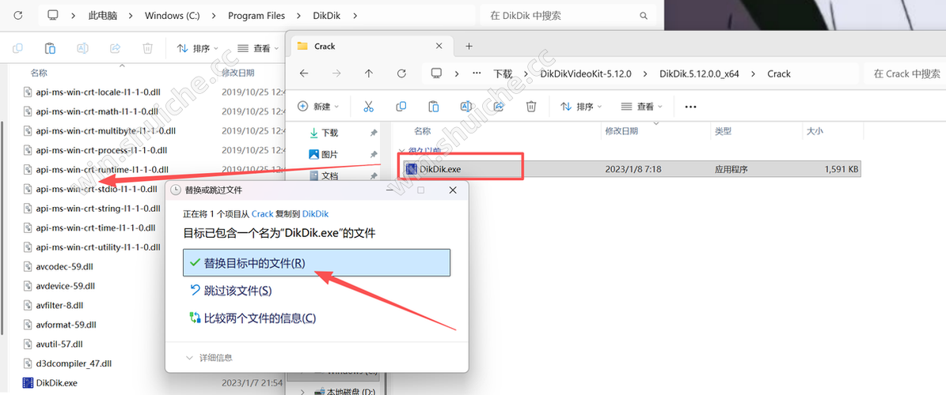946x395 pixels.
Task: Refresh the Crack folder window
Action: tap(401, 73)
